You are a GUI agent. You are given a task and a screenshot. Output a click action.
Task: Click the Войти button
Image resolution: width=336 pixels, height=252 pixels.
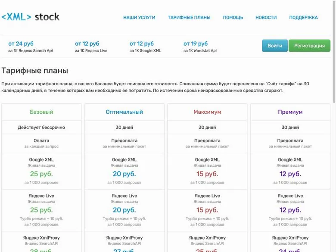click(275, 46)
